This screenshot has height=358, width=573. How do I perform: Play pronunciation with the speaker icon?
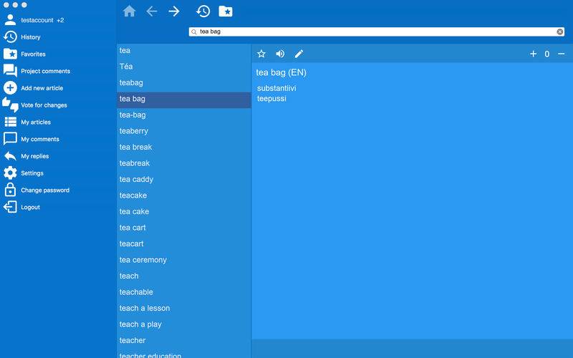click(x=280, y=54)
